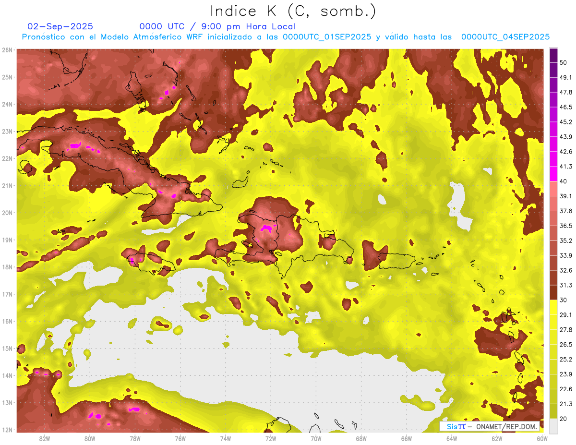Click the "80W" longitude label
576x445 pixels.
(x=90, y=439)
